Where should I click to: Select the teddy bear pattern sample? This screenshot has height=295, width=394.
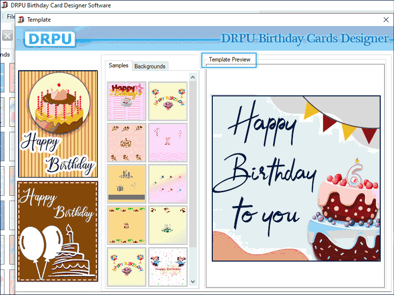[127, 142]
